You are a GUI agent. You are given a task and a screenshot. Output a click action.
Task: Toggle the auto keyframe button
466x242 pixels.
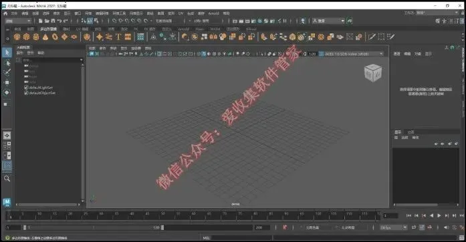click(x=285, y=227)
